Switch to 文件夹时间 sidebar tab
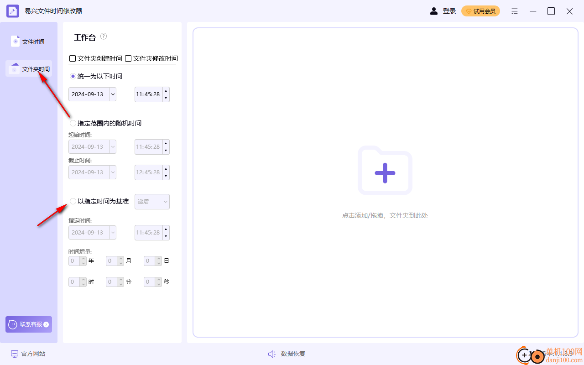The image size is (584, 365). 29,69
